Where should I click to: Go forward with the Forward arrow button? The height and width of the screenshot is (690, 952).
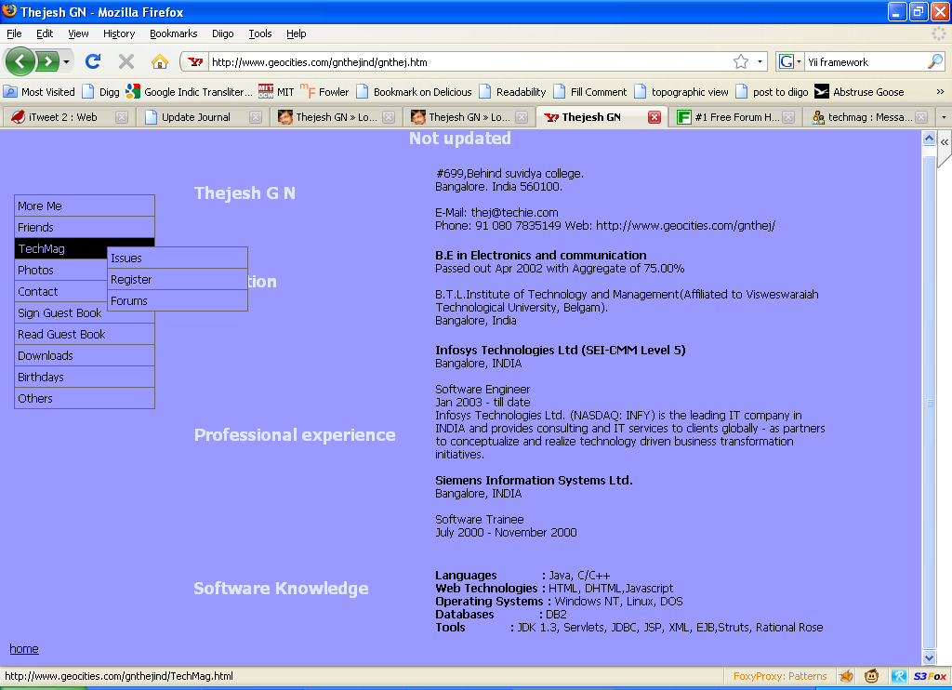tap(47, 61)
